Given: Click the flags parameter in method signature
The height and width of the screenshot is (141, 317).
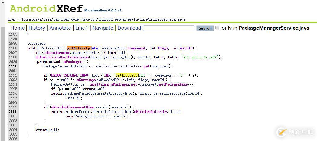Looking at the screenshot, I should coord(163,48).
